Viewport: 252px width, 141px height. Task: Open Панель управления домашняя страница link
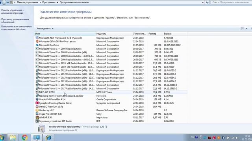[13, 11]
